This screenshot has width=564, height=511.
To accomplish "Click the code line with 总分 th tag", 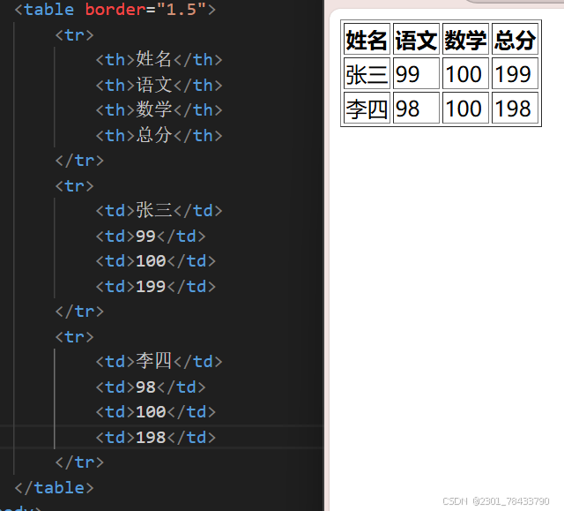I will [x=159, y=135].
